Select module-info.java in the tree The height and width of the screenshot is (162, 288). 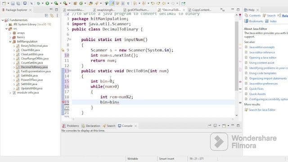28,93
